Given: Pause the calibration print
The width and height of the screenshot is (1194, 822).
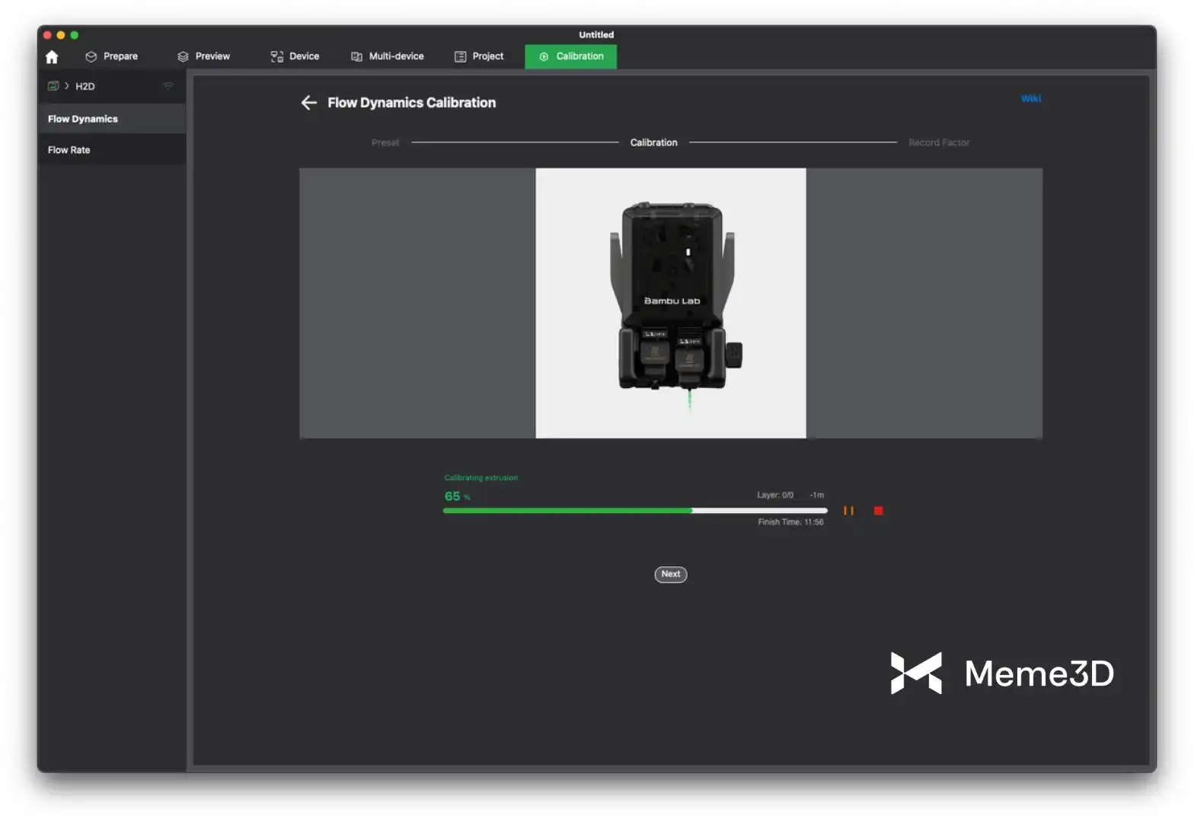Looking at the screenshot, I should [848, 511].
